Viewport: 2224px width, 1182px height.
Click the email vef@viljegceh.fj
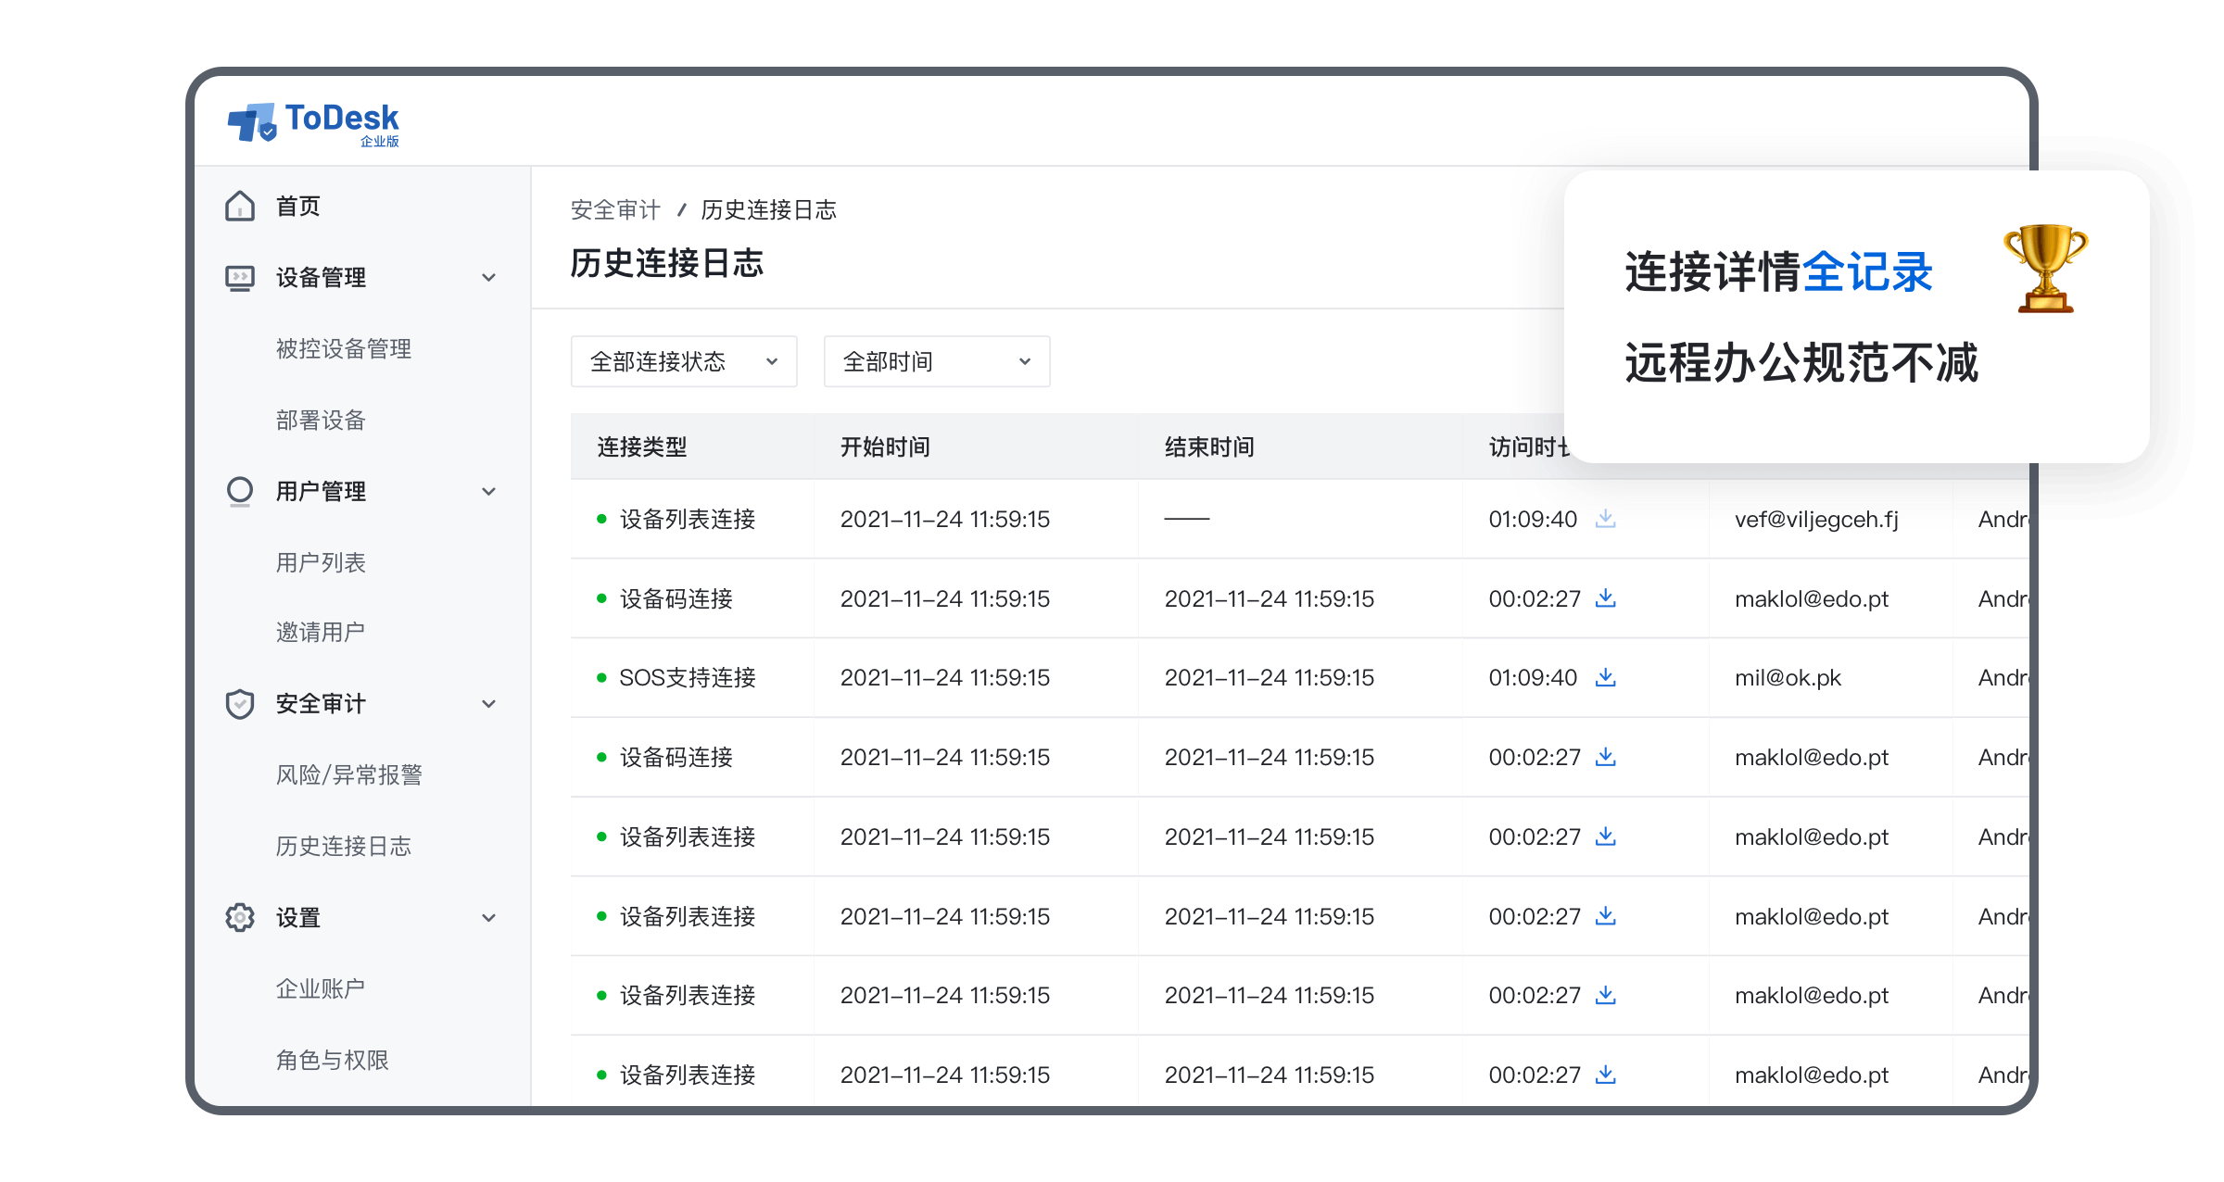(1816, 519)
